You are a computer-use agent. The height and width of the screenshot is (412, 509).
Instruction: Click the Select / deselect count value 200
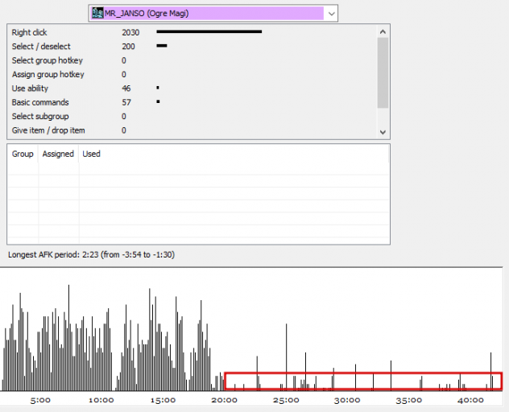coord(128,47)
